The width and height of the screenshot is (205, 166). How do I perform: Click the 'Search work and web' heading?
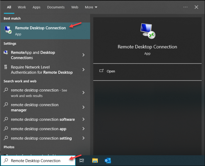pyautogui.click(x=20, y=81)
